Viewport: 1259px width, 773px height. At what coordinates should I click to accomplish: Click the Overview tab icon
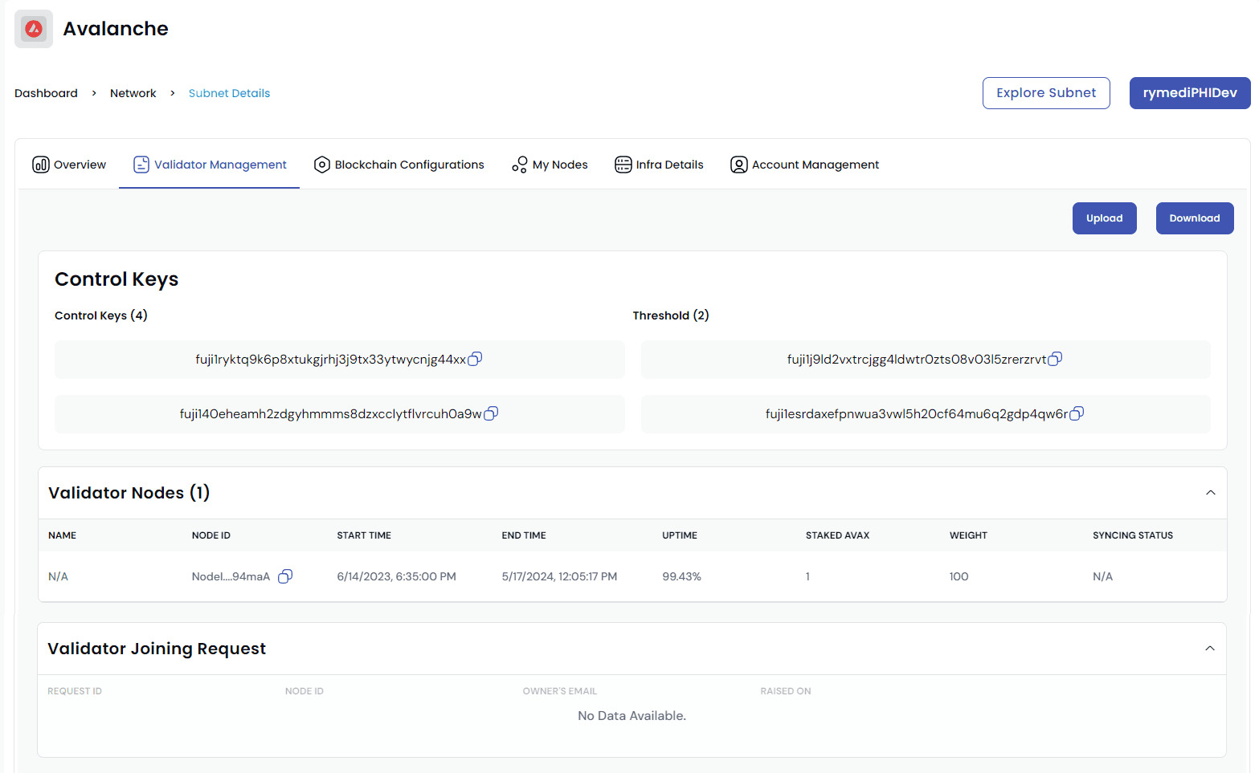41,165
